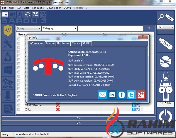Screen dimensions: 176x138
Task: Click the search text field beside Category
Action: click(111, 28)
